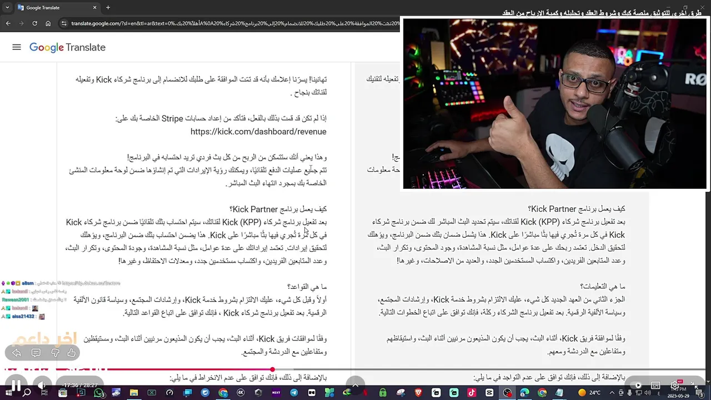Dislike the video with thumbs down
The image size is (711, 400).
tap(55, 353)
